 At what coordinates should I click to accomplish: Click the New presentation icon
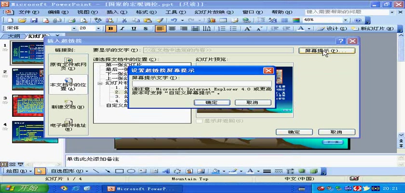[10, 20]
